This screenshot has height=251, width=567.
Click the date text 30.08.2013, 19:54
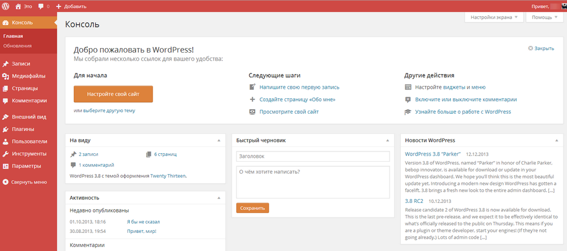[88, 231]
